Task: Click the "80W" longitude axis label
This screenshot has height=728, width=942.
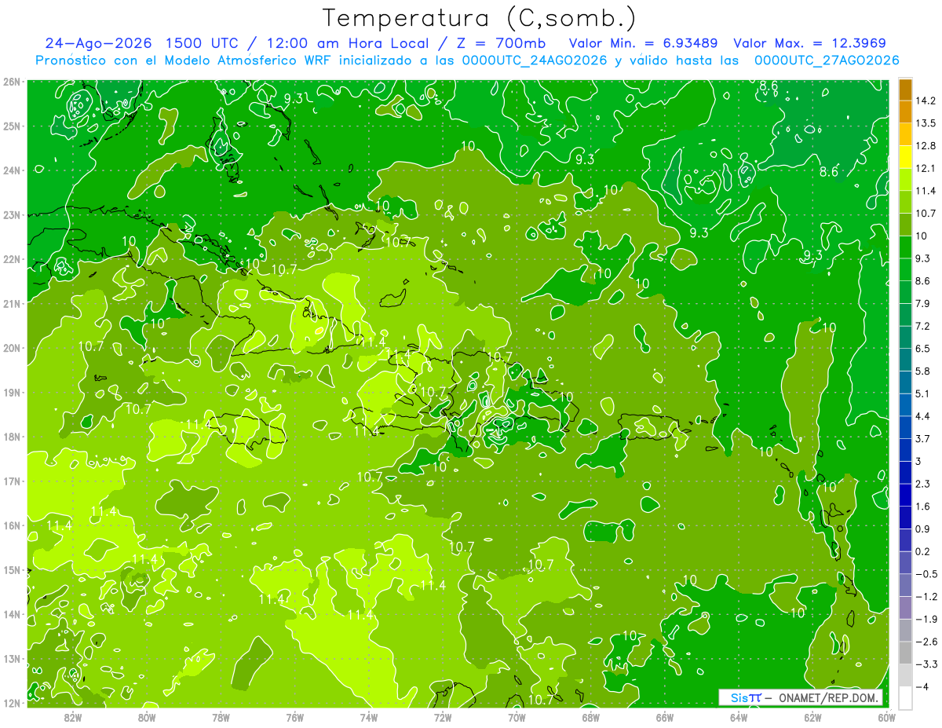Action: coord(147,717)
